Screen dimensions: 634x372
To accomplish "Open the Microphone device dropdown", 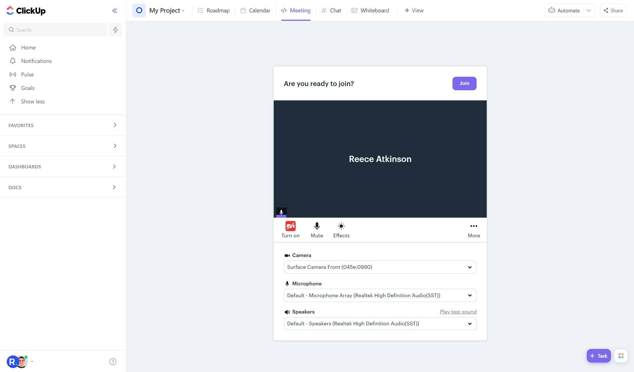I will (x=380, y=295).
